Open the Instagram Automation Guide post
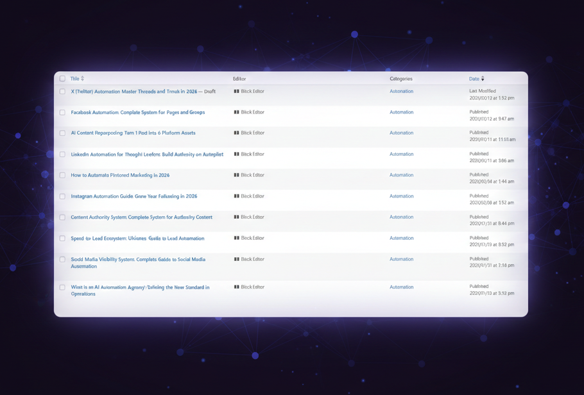Viewport: 584px width, 395px height. [134, 196]
